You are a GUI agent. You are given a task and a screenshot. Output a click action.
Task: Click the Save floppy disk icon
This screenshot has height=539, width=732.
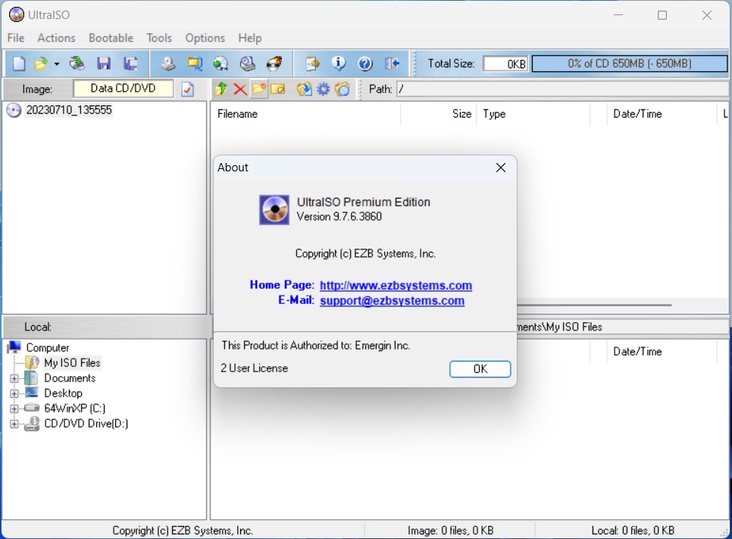(104, 64)
